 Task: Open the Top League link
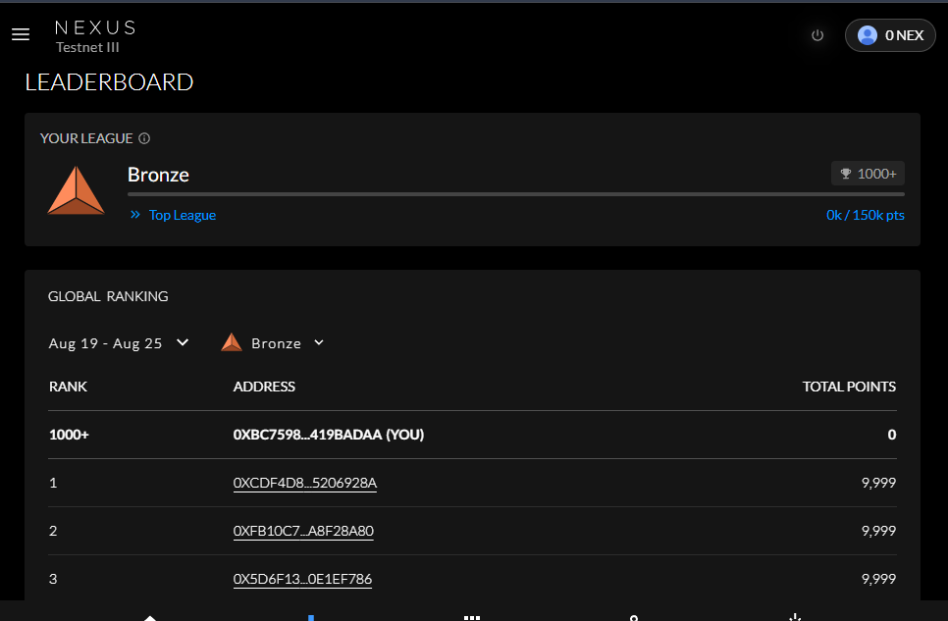coord(173,215)
